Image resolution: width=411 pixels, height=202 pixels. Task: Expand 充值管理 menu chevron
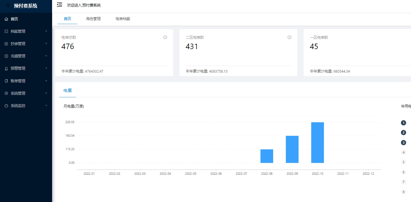(46, 56)
